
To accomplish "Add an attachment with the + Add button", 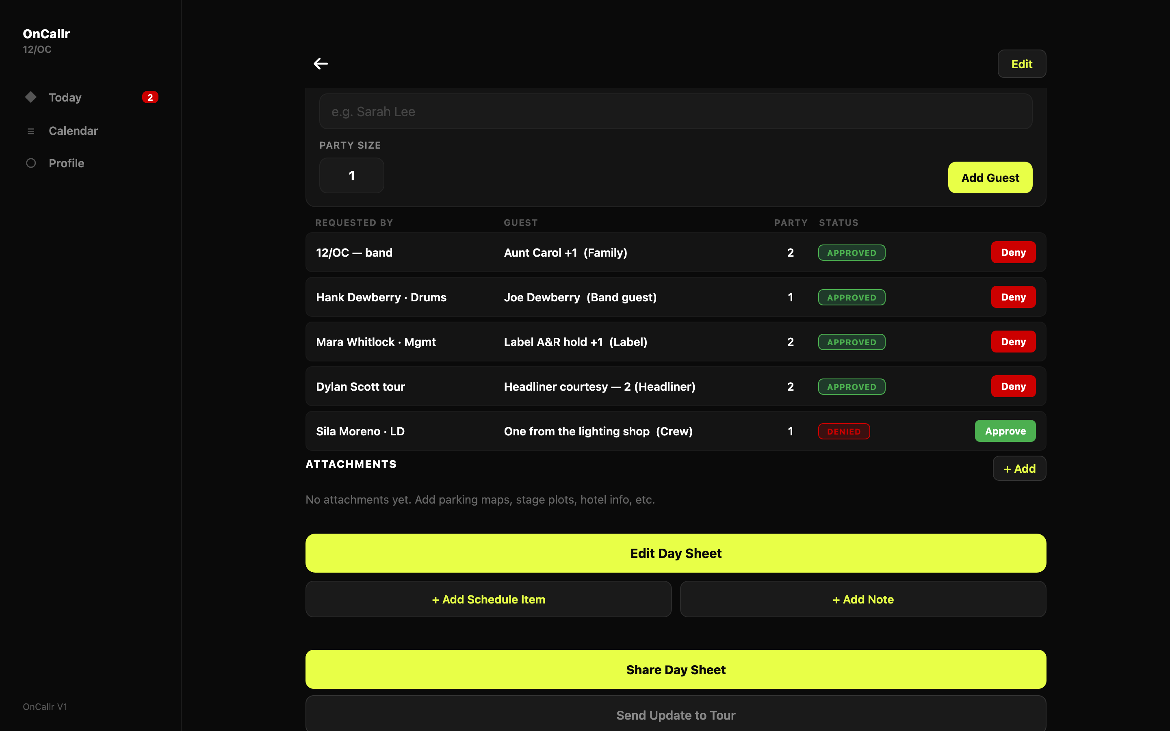I will 1019,469.
